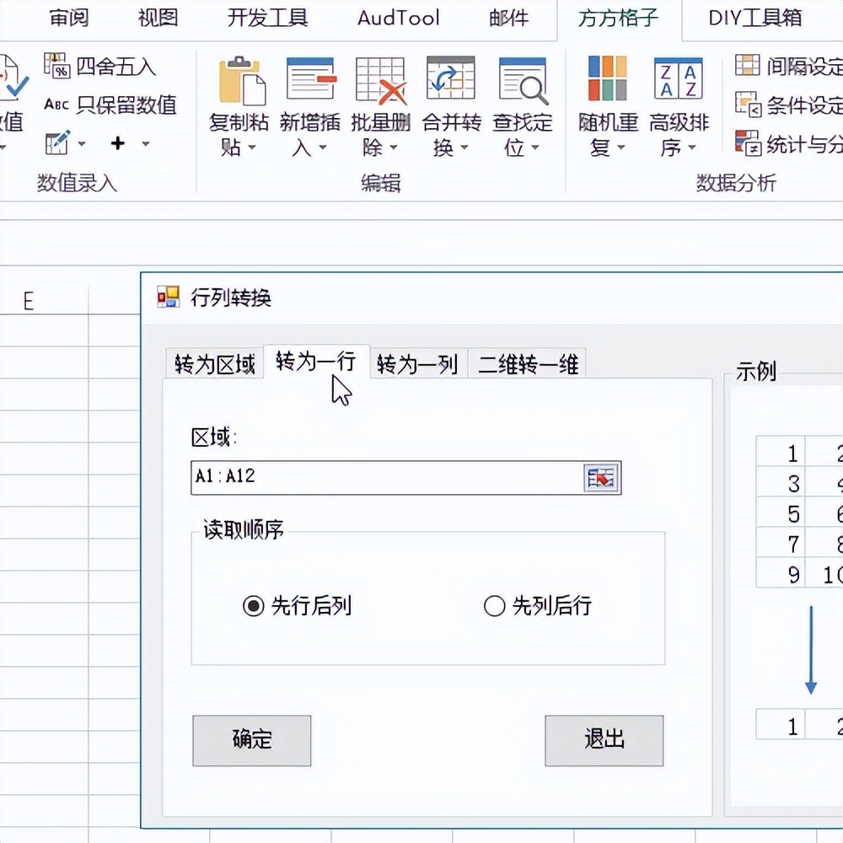Image resolution: width=843 pixels, height=843 pixels.
Task: Open the dropdown beside the pencil icon
Action: coord(82,143)
